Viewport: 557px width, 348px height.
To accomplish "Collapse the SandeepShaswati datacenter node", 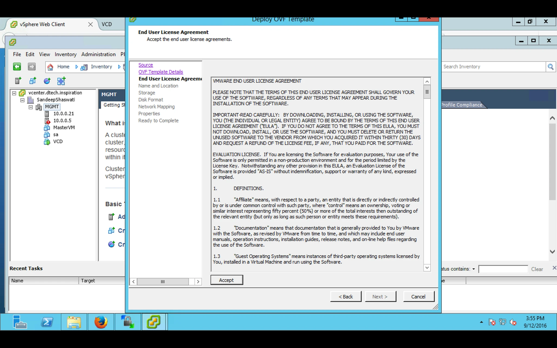I will 22,100.
